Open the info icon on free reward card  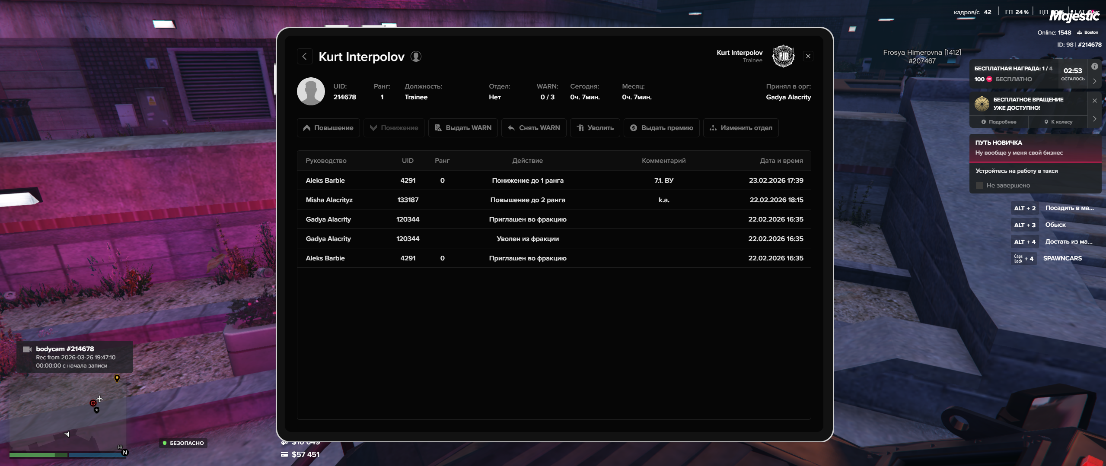(1094, 67)
